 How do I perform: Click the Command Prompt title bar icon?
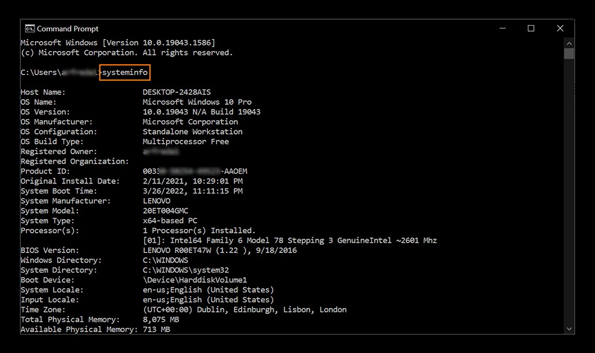tap(30, 29)
